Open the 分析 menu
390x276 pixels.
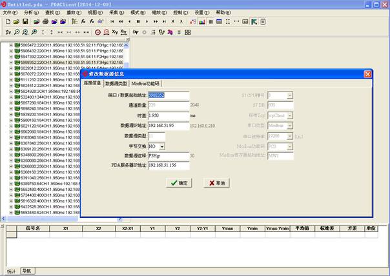tap(30, 12)
